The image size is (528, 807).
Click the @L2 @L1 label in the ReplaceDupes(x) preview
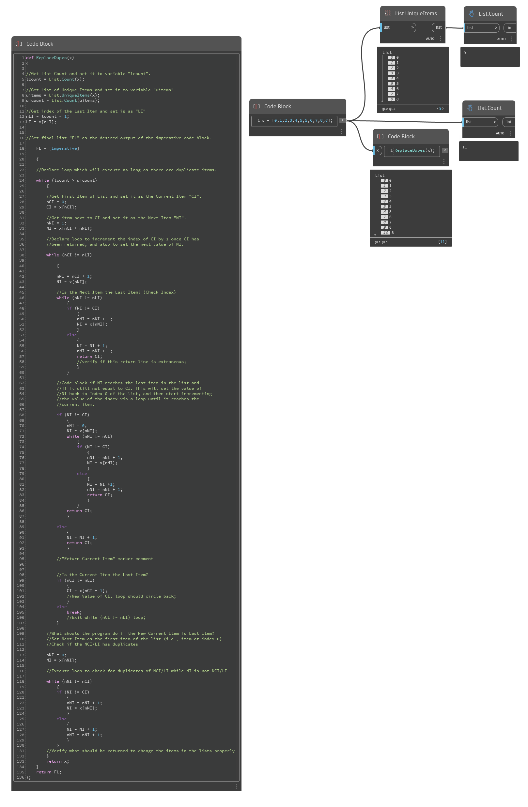click(x=381, y=242)
